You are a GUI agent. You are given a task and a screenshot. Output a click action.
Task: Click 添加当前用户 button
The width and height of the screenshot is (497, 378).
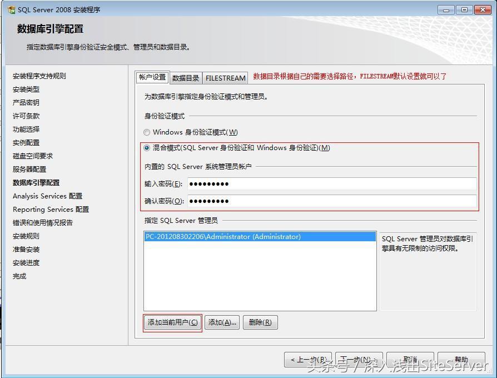click(172, 322)
